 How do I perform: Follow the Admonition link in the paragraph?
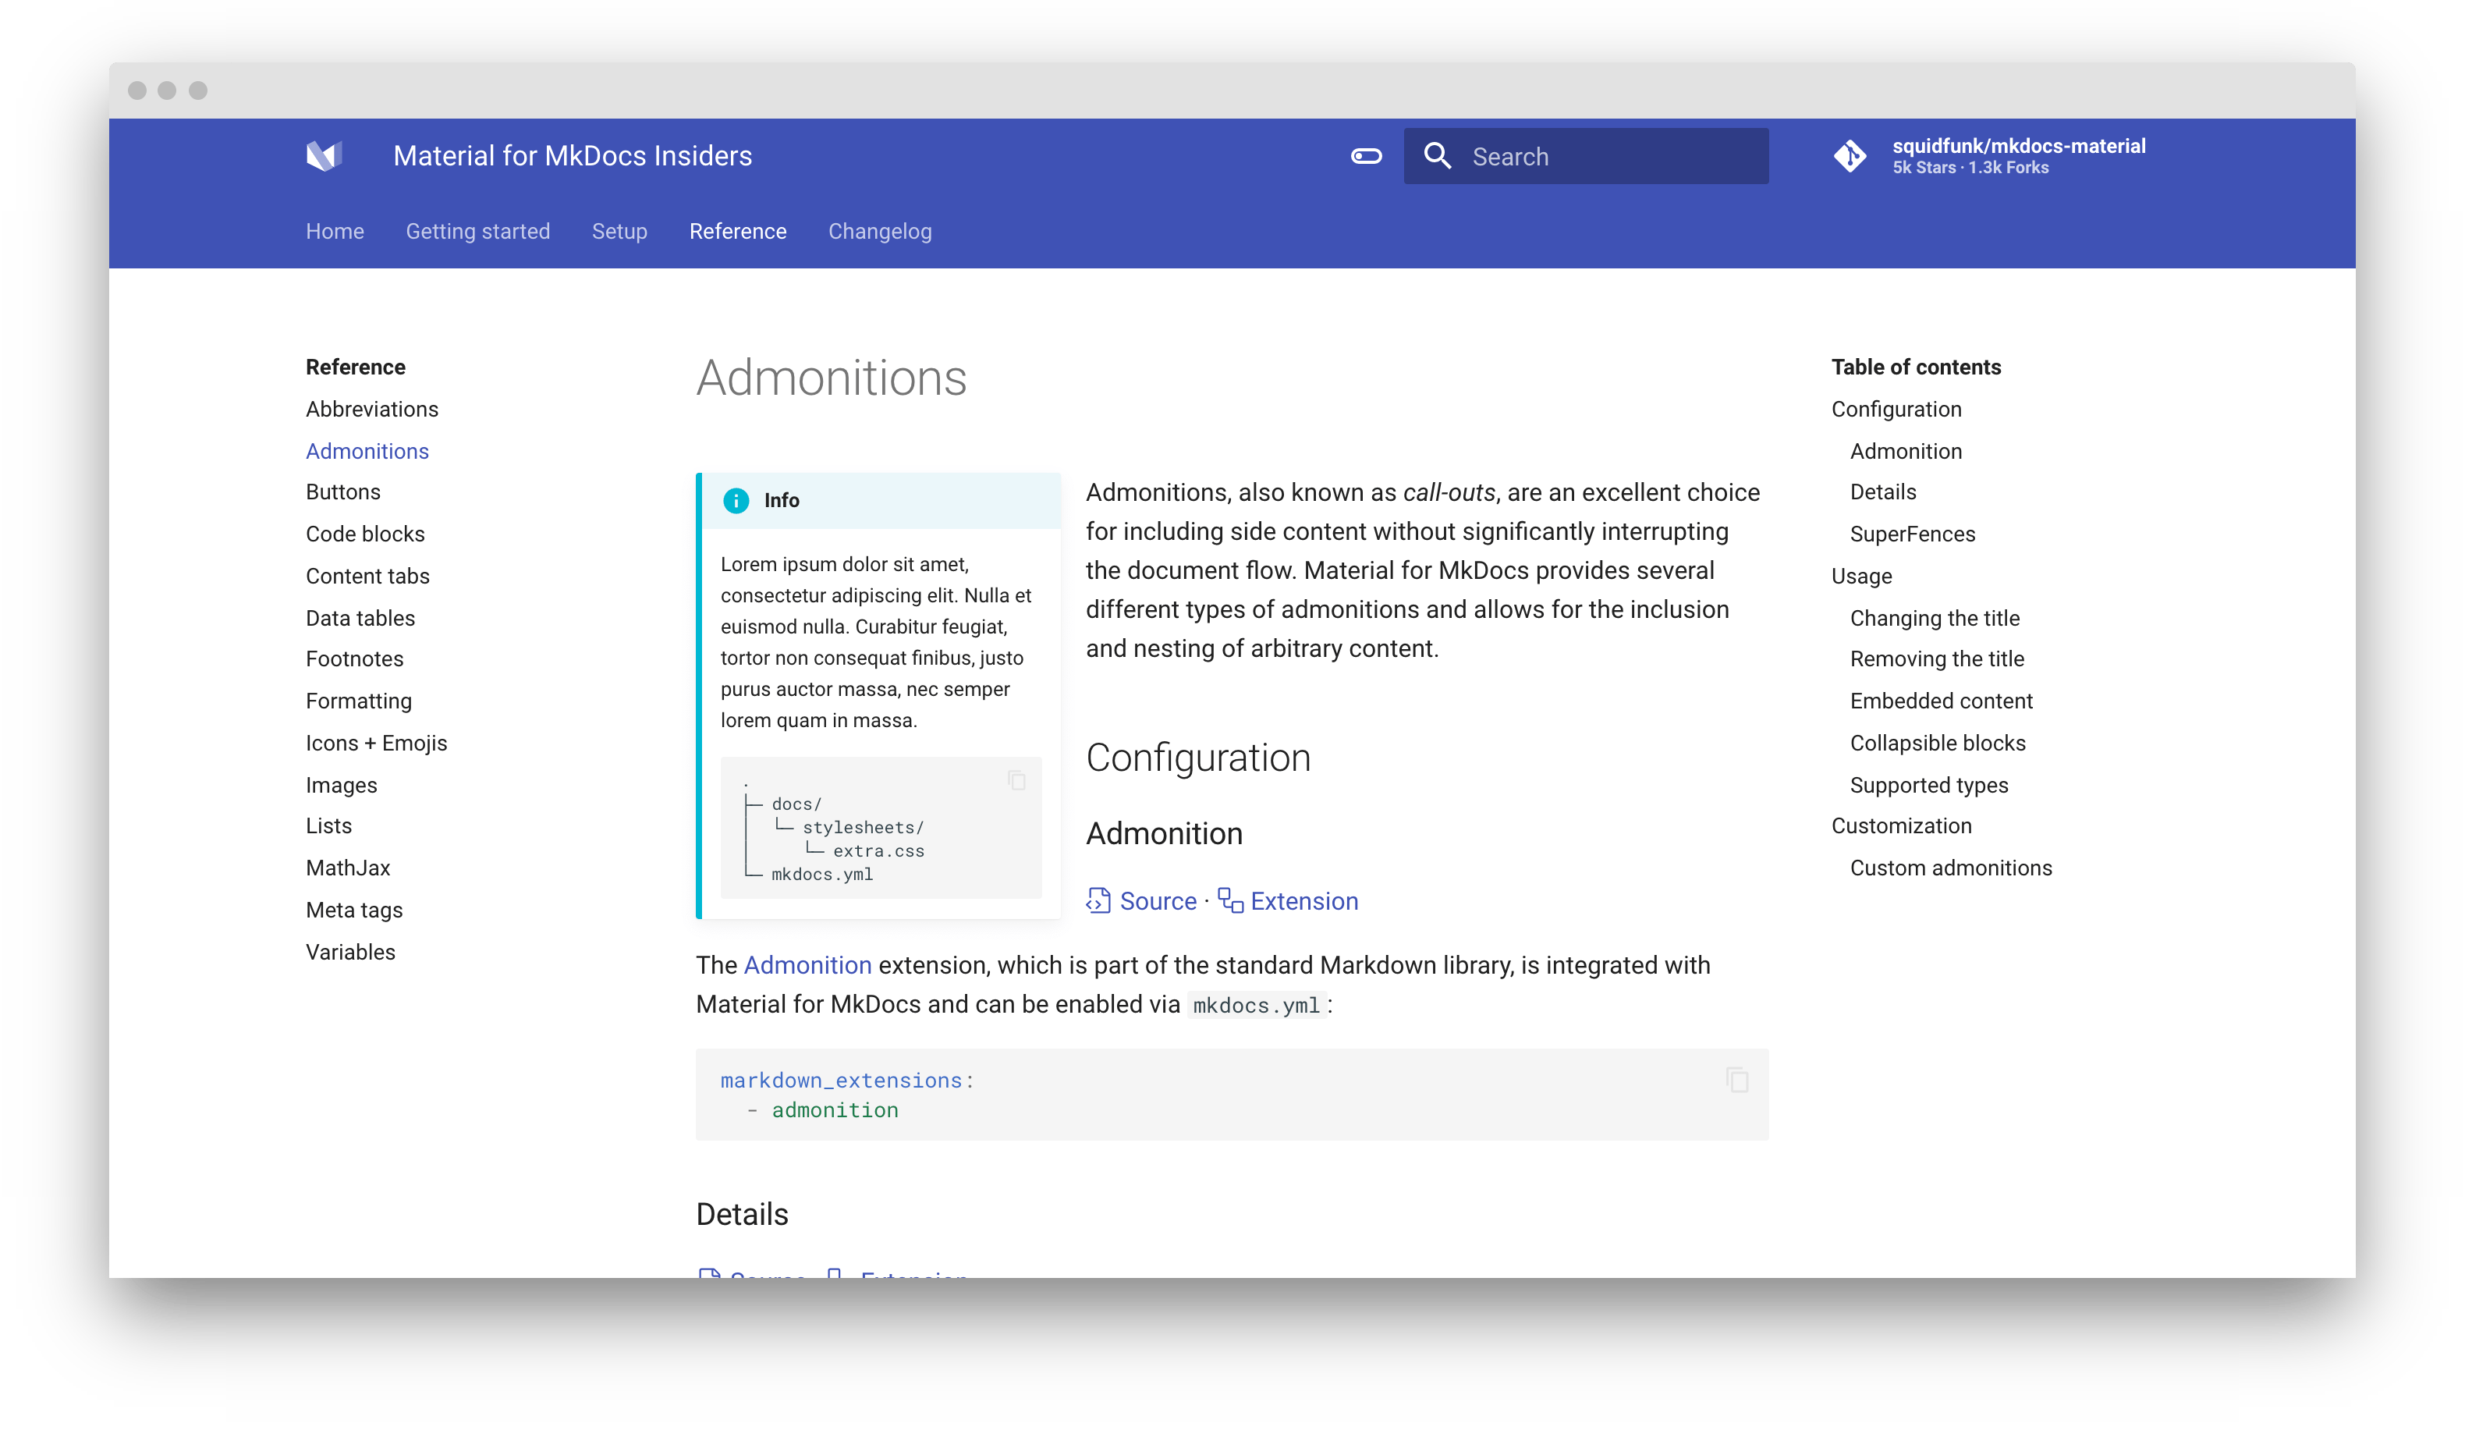[807, 965]
